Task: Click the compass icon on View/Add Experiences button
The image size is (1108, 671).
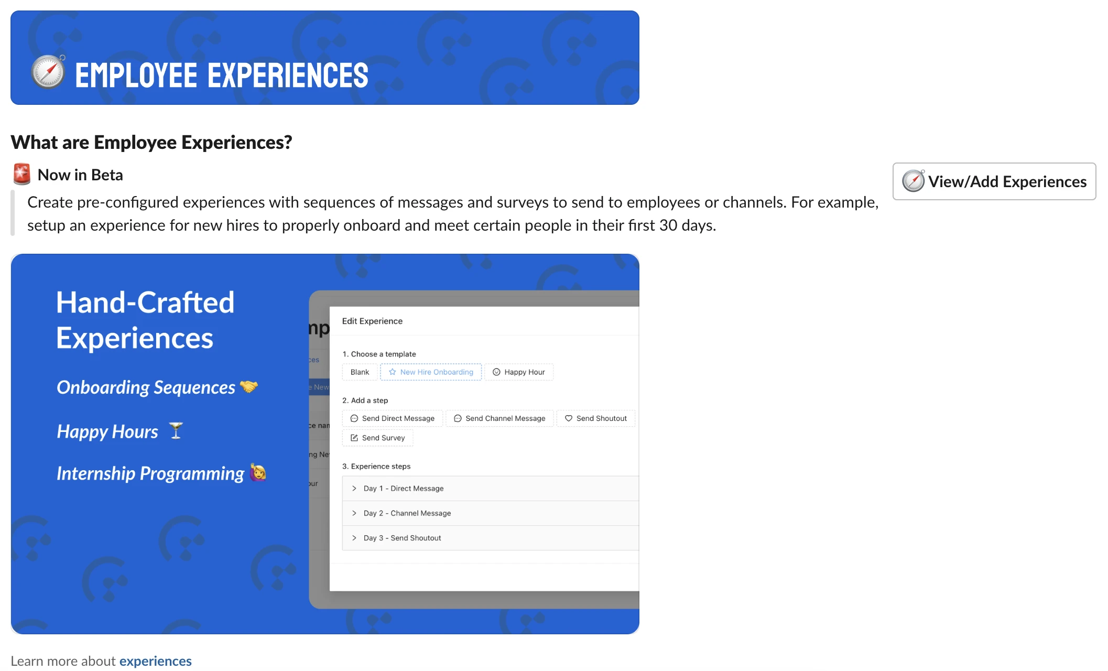Action: pos(914,180)
